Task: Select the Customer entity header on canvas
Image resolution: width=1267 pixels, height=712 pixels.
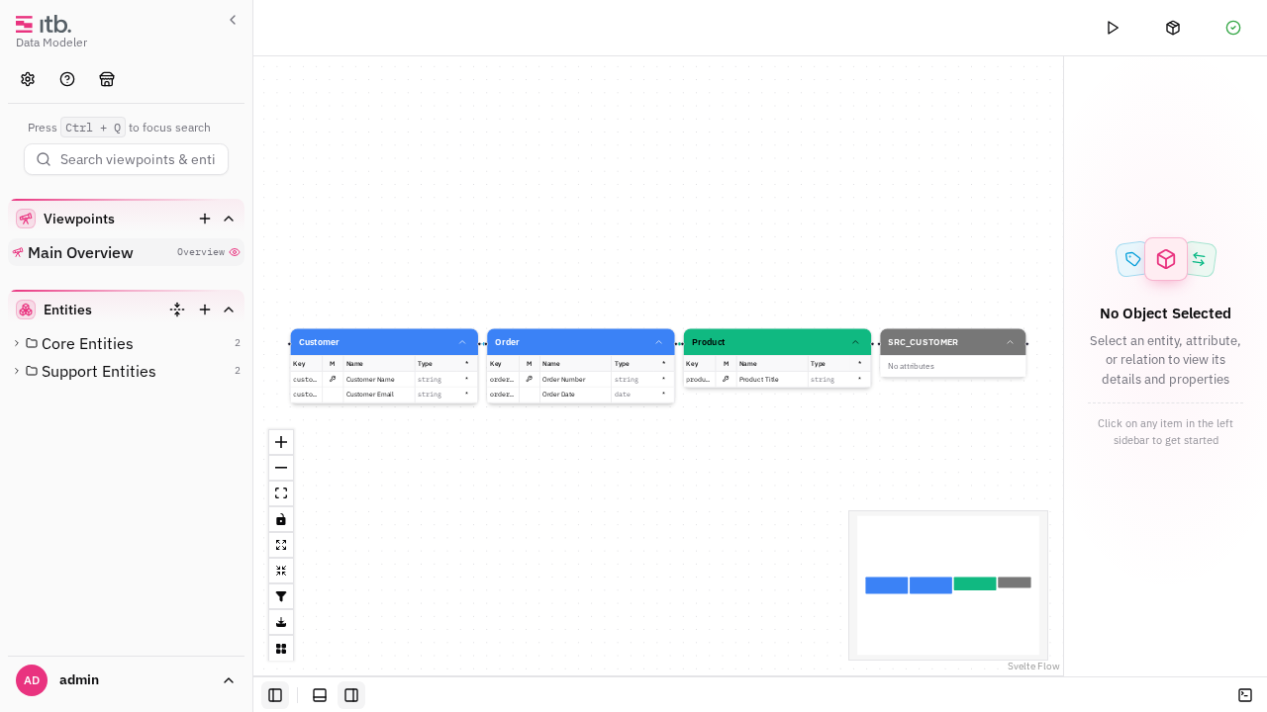Action: [x=384, y=342]
